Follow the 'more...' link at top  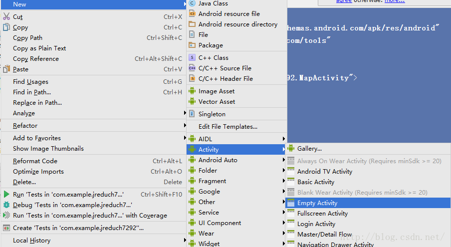[x=395, y=1]
